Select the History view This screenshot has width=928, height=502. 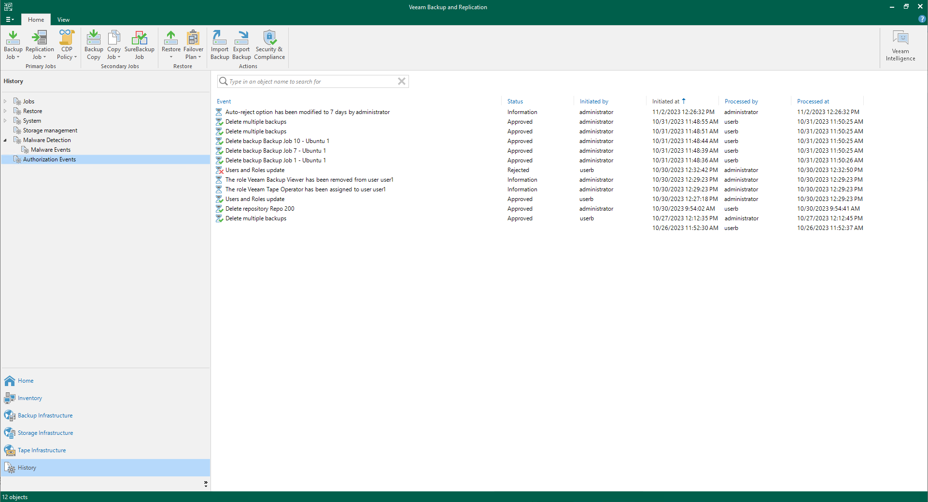[x=105, y=468]
